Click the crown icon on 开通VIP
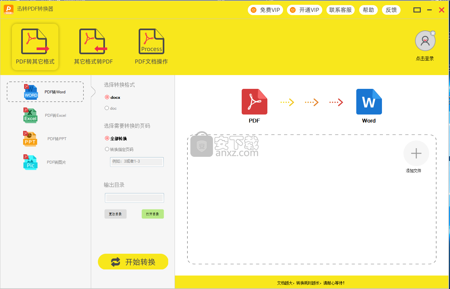 293,10
